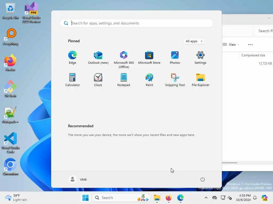Viewport: 273px width, 204px height.
Task: Open File Explorer pinned app
Action: point(200,80)
